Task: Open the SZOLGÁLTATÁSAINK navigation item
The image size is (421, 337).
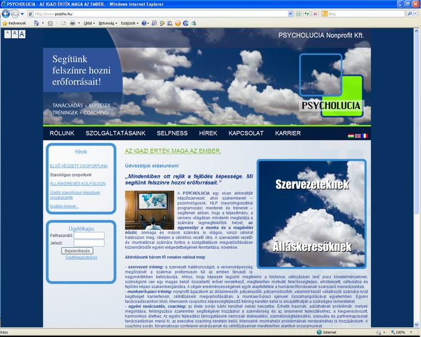Action: click(115, 133)
